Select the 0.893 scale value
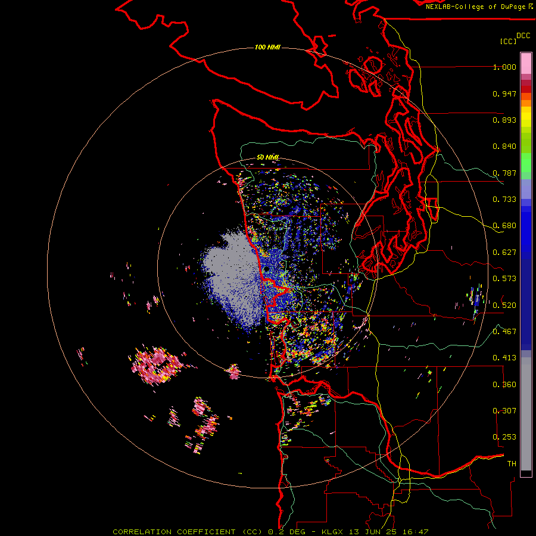 point(504,120)
